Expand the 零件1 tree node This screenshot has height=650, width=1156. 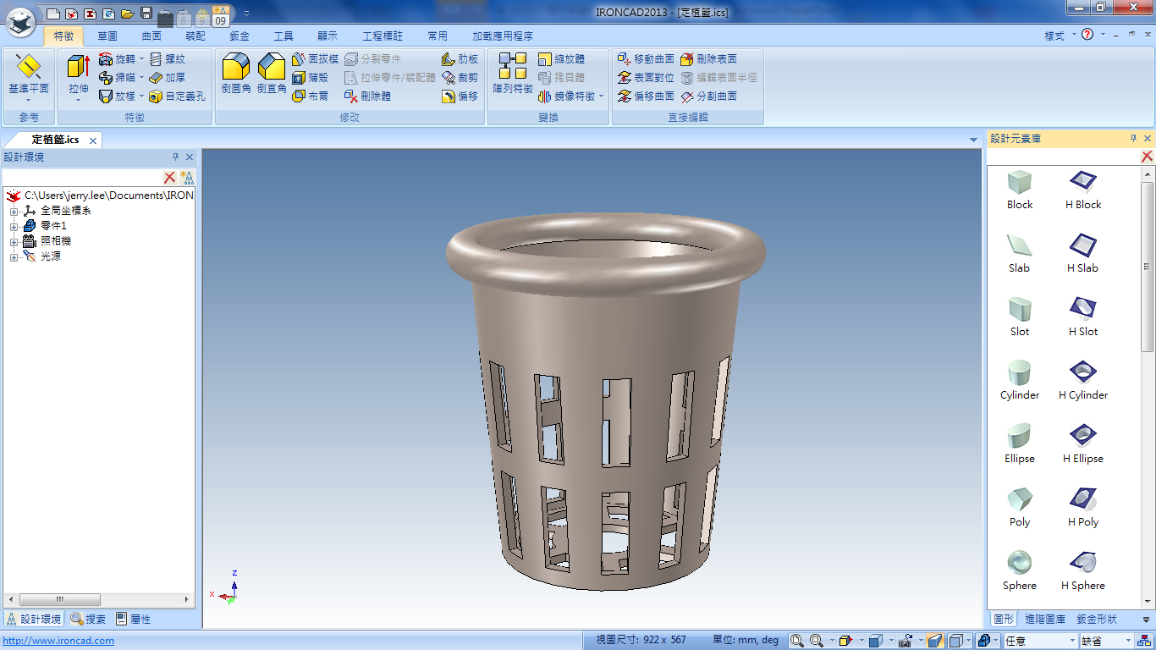point(14,227)
